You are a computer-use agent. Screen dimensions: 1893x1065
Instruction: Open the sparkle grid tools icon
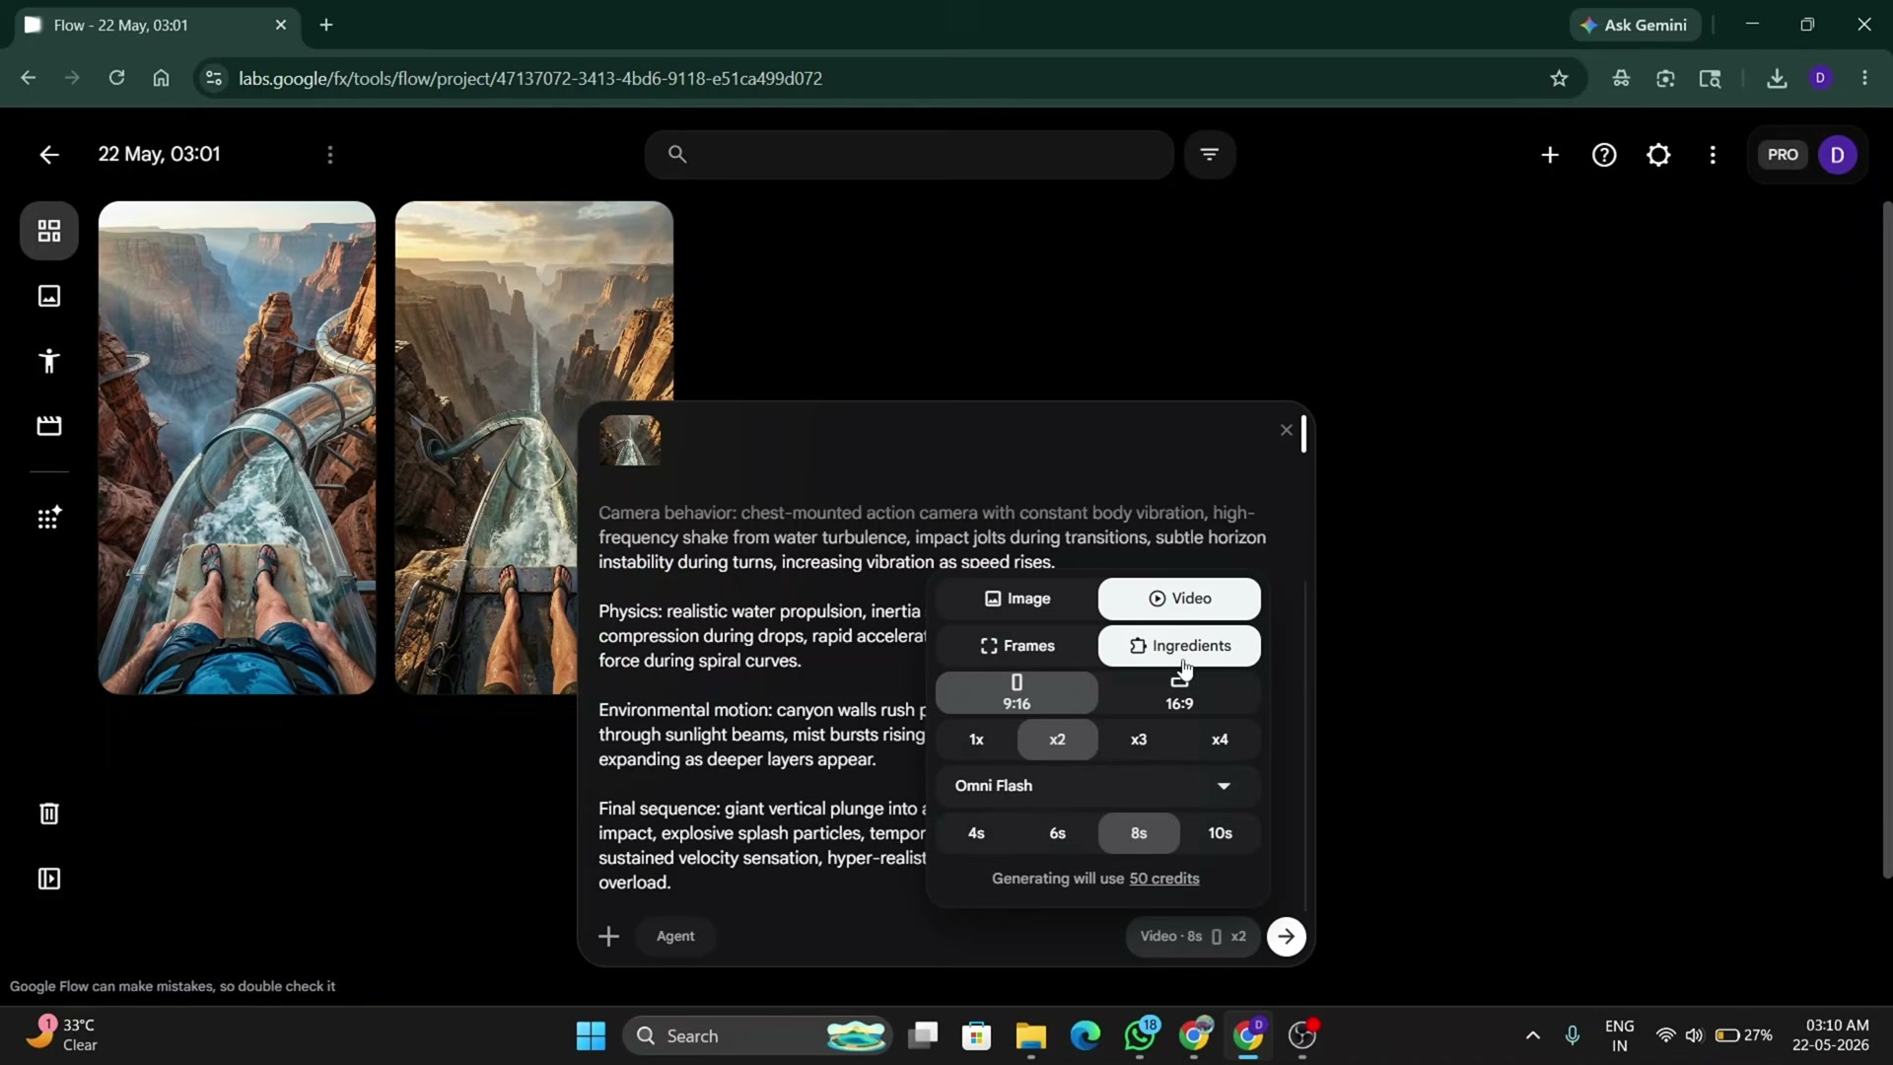pos(49,518)
